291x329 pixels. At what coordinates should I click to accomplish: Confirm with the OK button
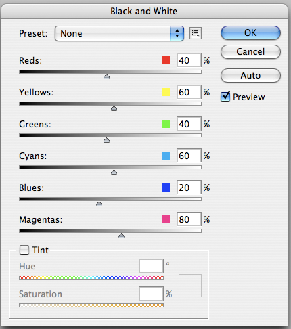pos(250,33)
